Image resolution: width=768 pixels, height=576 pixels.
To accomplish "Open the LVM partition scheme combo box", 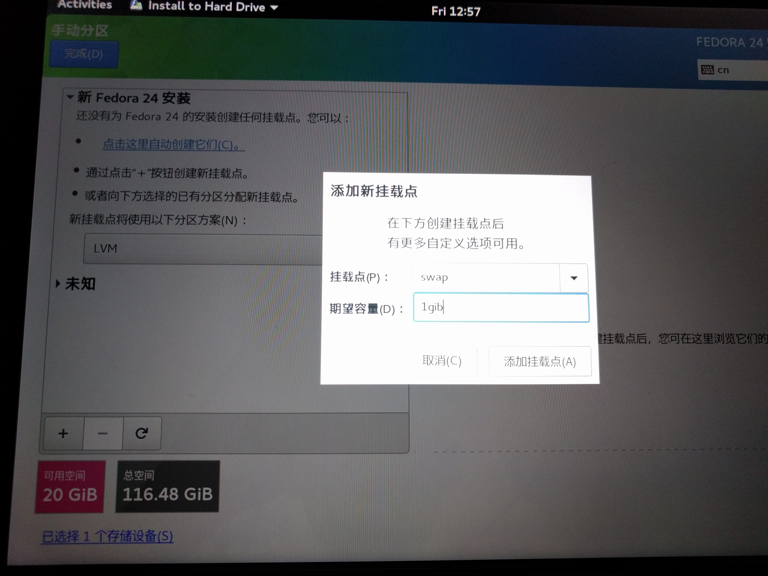I will 203,249.
